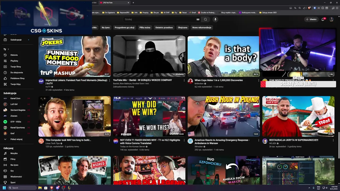Viewport: 340px width, 191px height.
Task: Open Muzyka in the Odkrywaj section
Action: pyautogui.click(x=14, y=153)
